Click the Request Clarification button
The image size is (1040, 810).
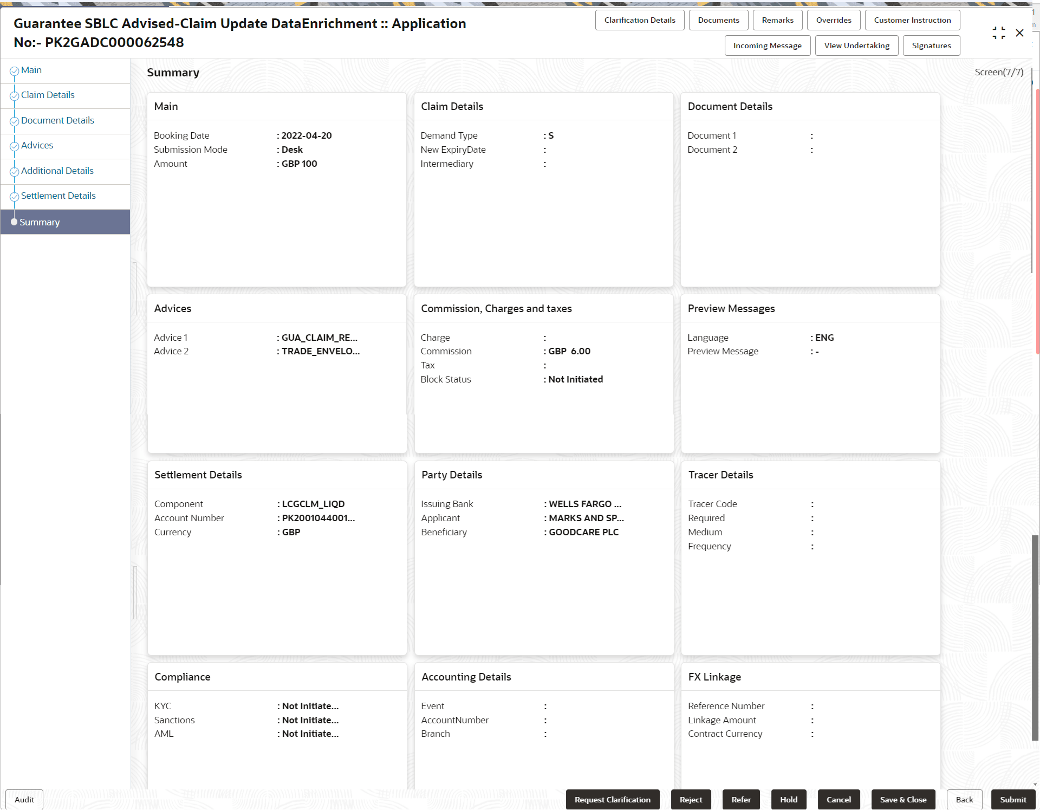pyautogui.click(x=612, y=799)
